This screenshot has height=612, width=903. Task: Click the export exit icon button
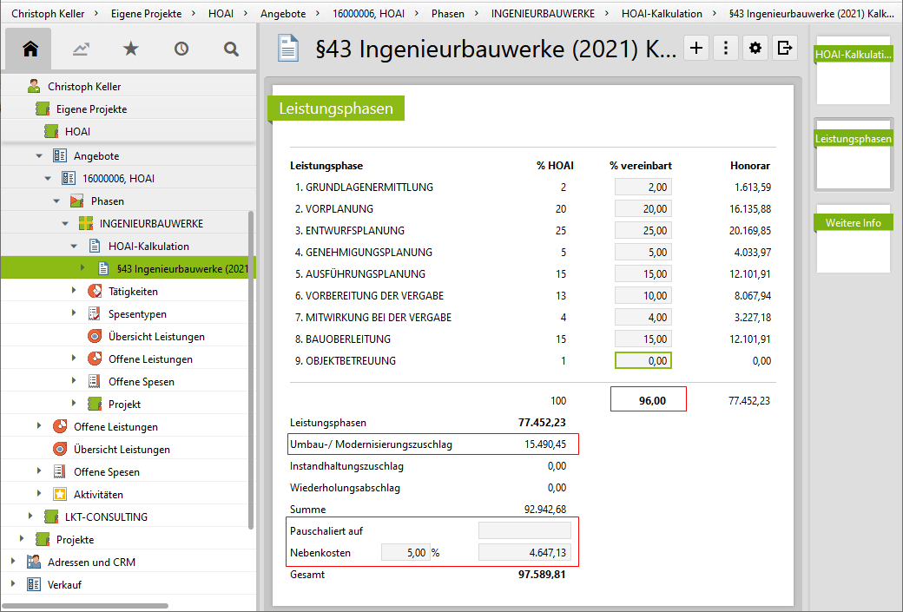pyautogui.click(x=785, y=49)
